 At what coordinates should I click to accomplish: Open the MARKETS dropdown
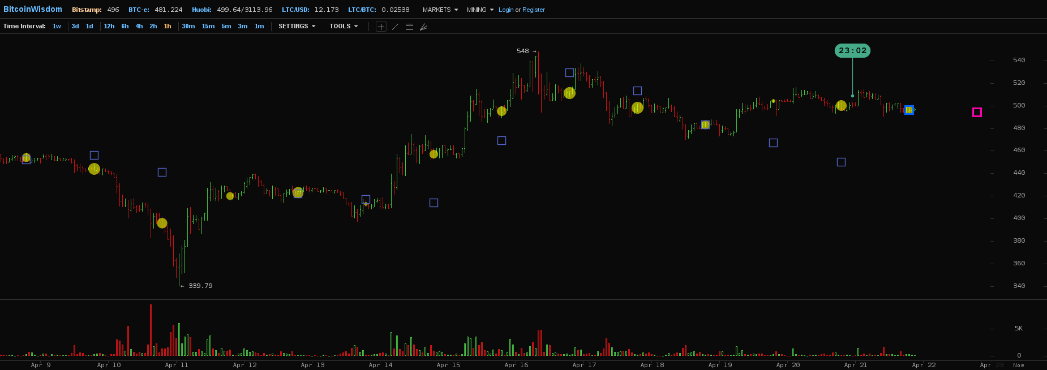440,10
